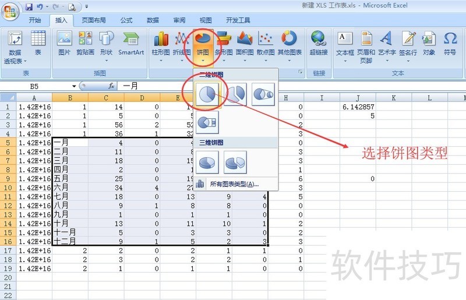
Task: Open the 艺术字 WordArt gallery
Action: 387,47
